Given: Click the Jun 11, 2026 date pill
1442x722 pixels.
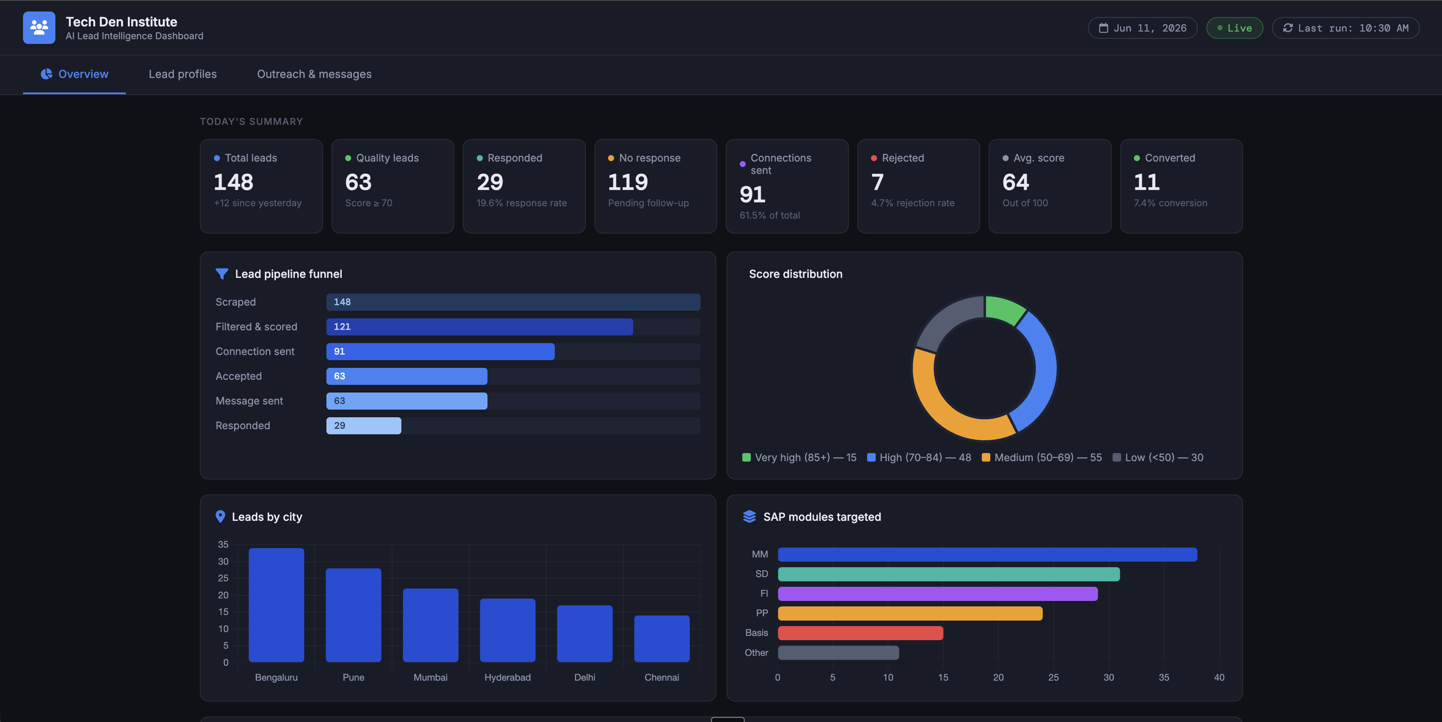Looking at the screenshot, I should tap(1142, 28).
